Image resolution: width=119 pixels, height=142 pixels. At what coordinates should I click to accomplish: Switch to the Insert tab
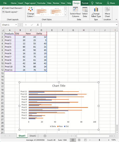point(21,3)
